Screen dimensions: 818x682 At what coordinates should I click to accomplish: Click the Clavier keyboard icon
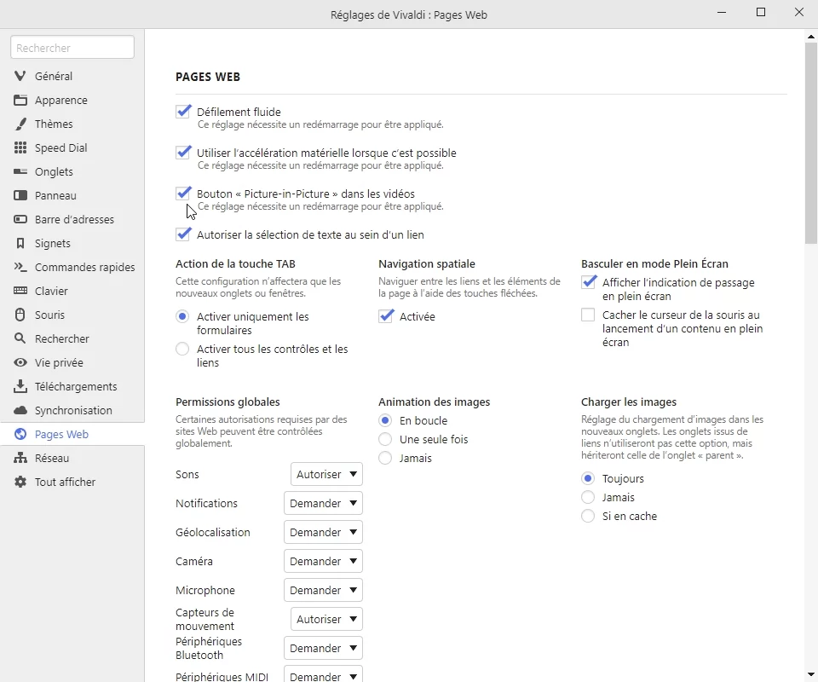coord(20,291)
